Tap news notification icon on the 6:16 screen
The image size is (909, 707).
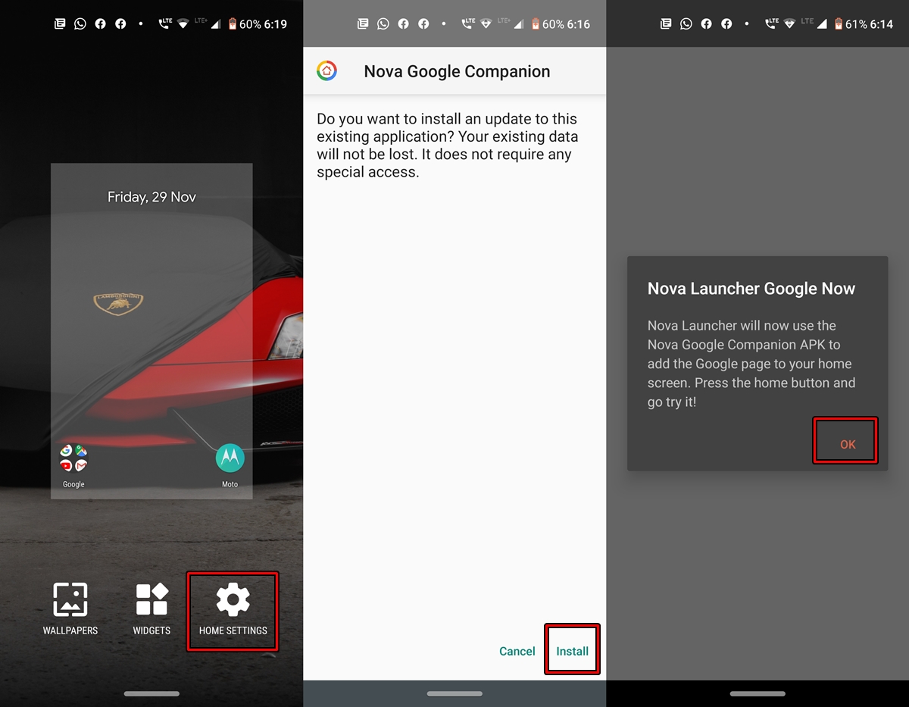click(x=363, y=24)
